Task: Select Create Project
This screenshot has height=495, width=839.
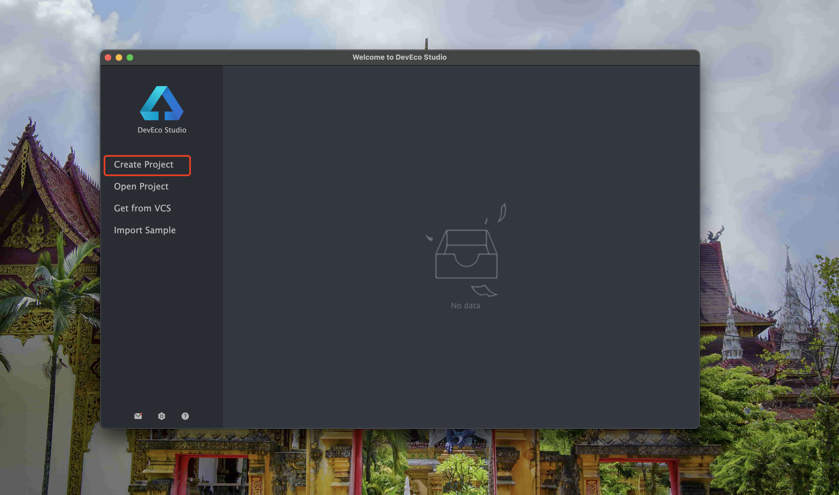Action: point(144,165)
